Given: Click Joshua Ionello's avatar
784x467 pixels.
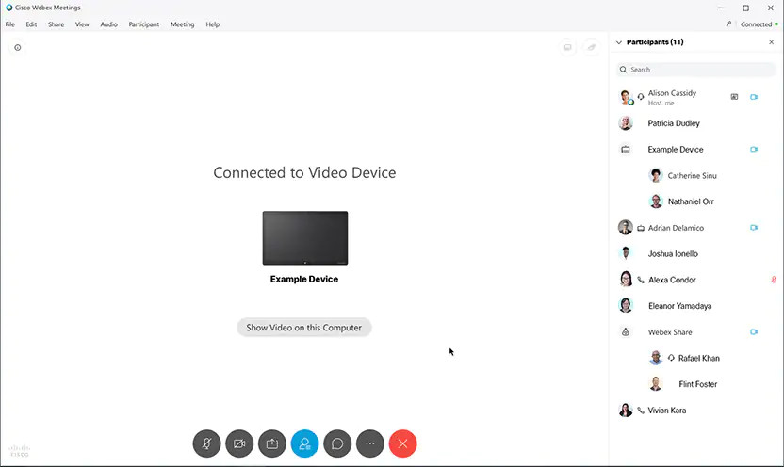Looking at the screenshot, I should pos(626,253).
